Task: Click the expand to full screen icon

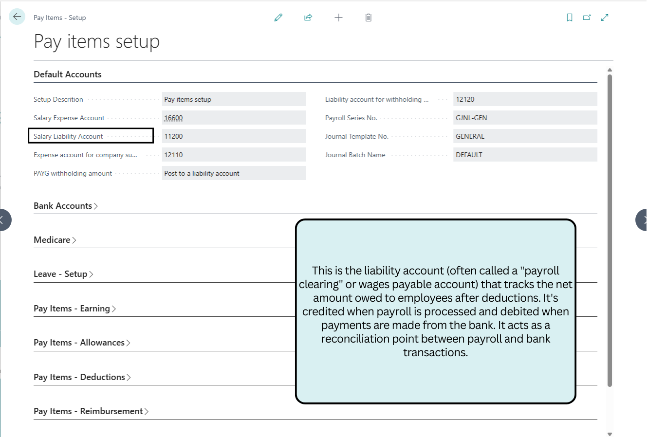Action: (x=605, y=18)
